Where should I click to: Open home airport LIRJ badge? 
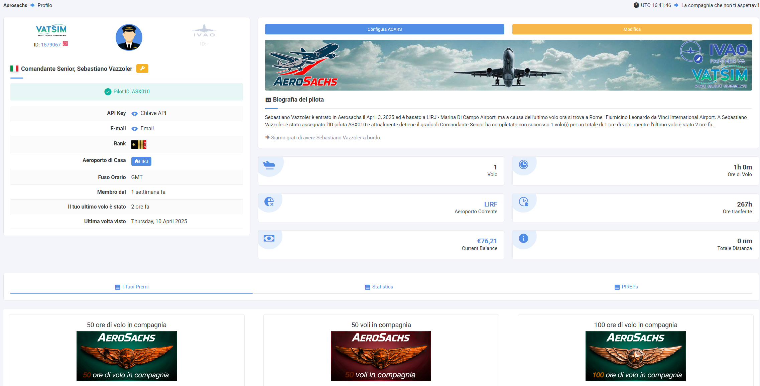[141, 161]
